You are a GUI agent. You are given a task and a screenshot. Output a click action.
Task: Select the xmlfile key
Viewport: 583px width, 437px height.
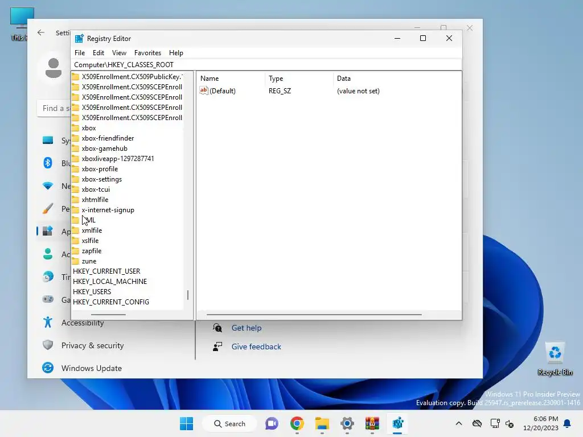[92, 230]
